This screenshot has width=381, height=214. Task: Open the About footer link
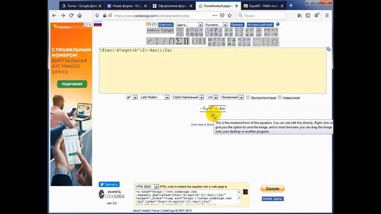pos(136,210)
